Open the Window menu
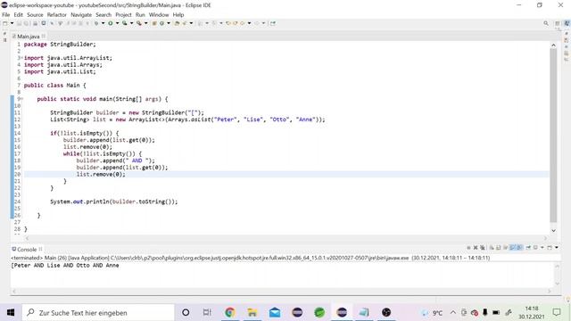The width and height of the screenshot is (571, 321). [159, 15]
